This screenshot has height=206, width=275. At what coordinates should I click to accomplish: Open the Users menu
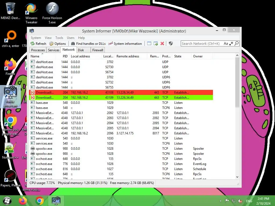[x=71, y=38]
